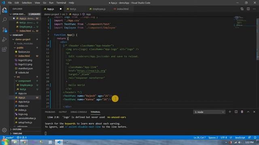Open the Explorer view in activity bar

pos(4,10)
